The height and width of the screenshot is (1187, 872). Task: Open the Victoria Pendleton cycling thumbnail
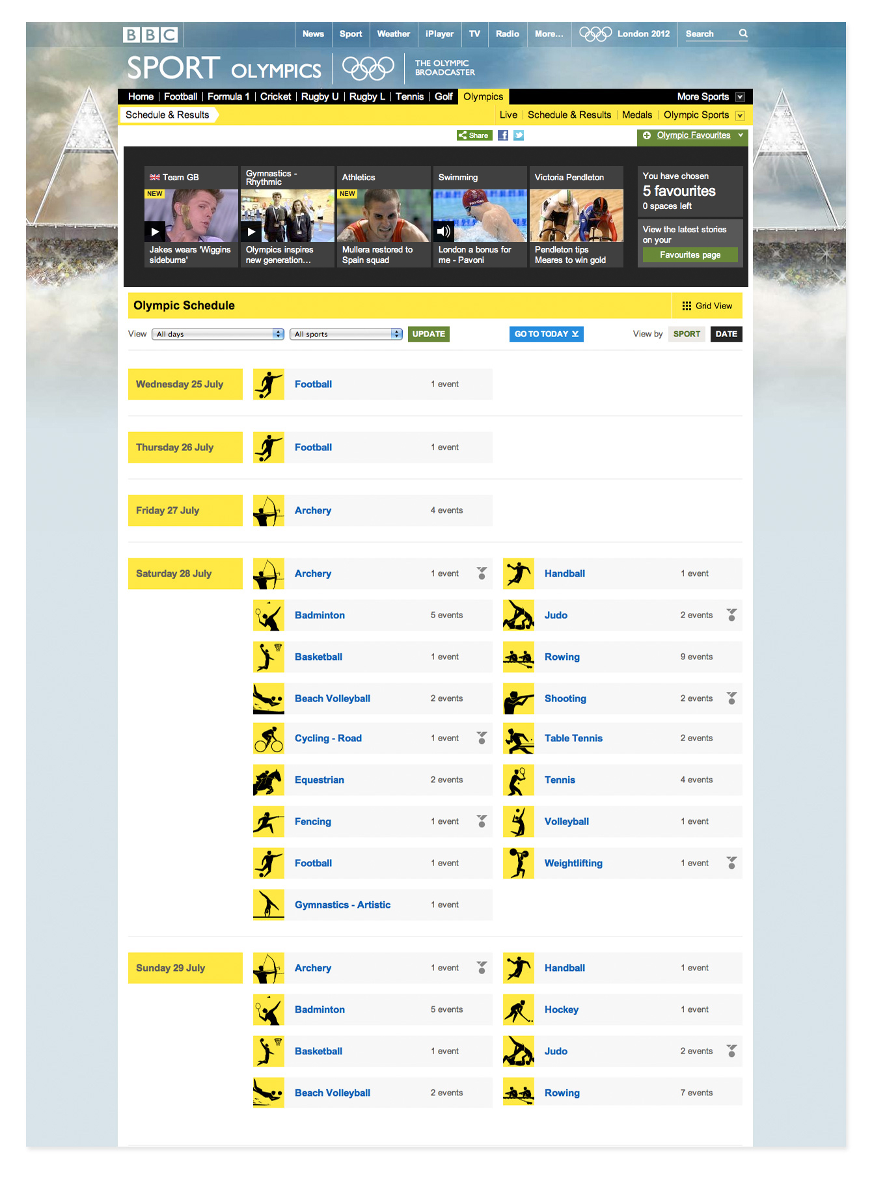[x=577, y=215]
